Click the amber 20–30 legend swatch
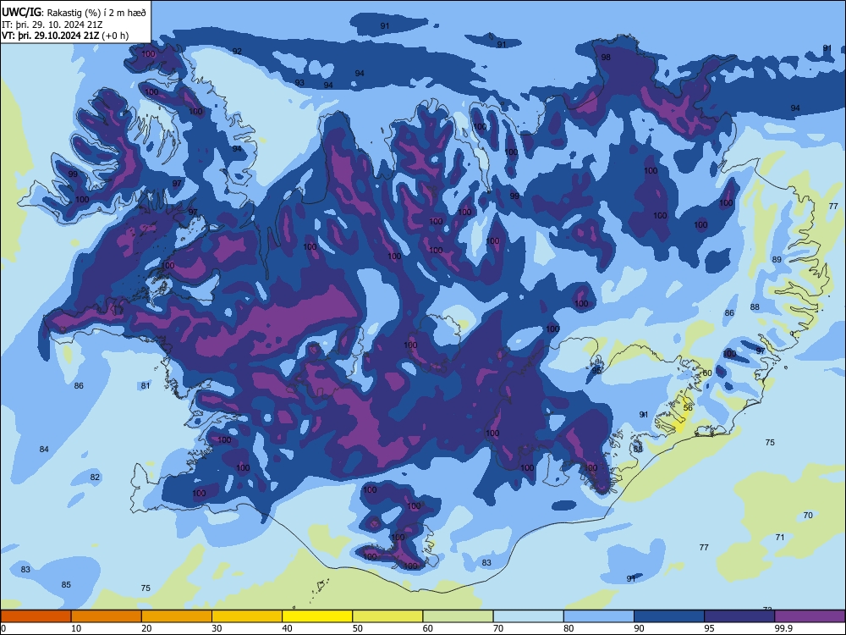Image resolution: width=846 pixels, height=635 pixels. (177, 616)
